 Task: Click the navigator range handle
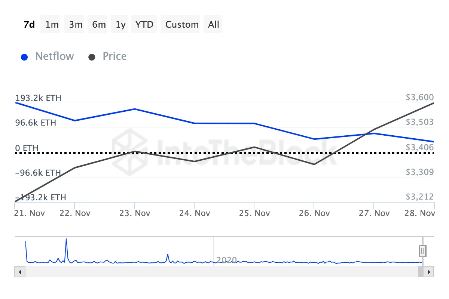422,251
